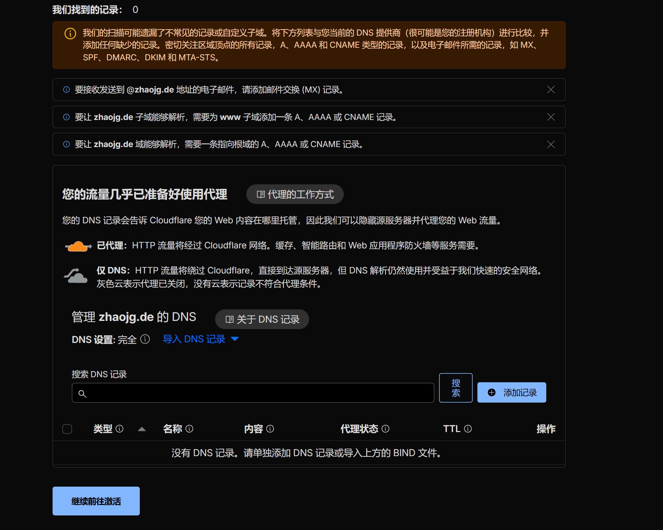Toggle the select-all records checkbox

(x=67, y=429)
